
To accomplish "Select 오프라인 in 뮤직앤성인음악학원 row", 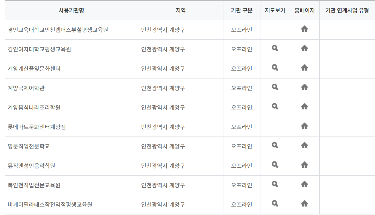I will tap(242, 166).
